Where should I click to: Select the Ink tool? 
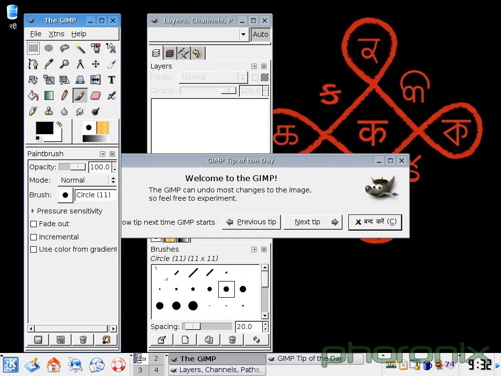click(33, 111)
